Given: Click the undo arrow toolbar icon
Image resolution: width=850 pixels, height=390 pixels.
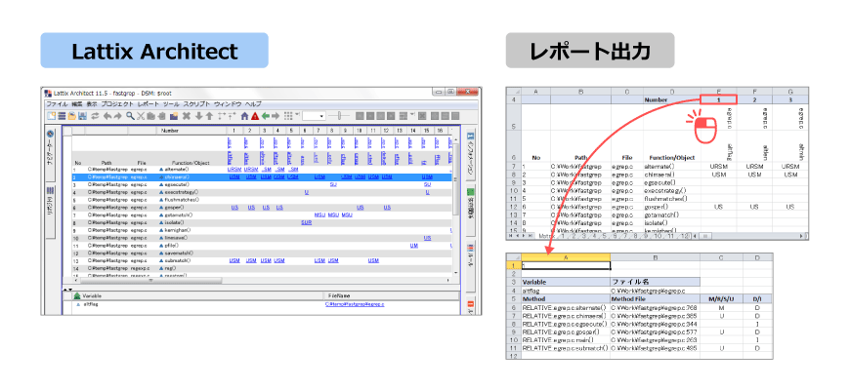Looking at the screenshot, I should point(107,116).
